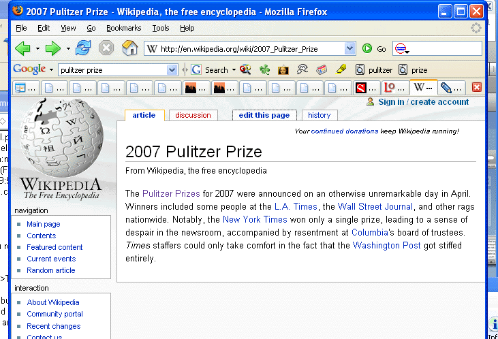498x339 pixels.
Task: Go to the Home page icon
Action: click(129, 48)
